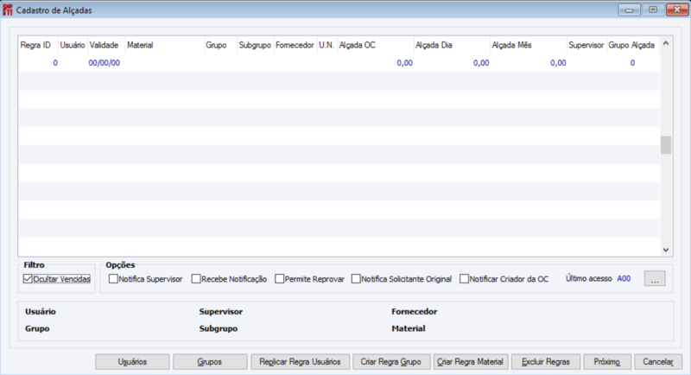The width and height of the screenshot is (691, 375).
Task: Click the Grupo column header
Action: coord(220,45)
